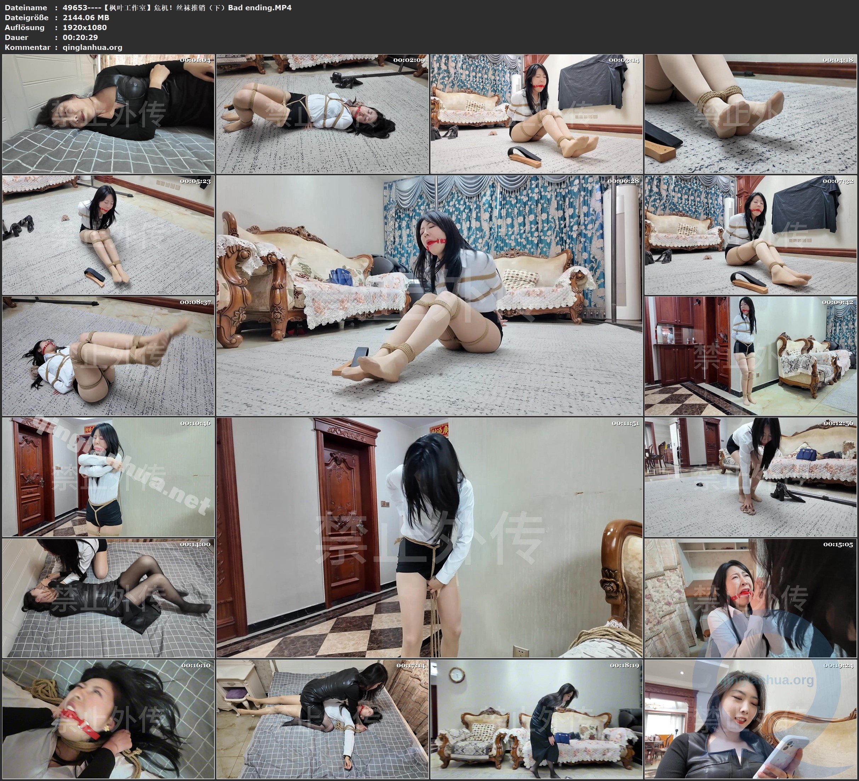Image resolution: width=859 pixels, height=781 pixels.
Task: Open the last frame at 00:19:24
Action: [x=751, y=719]
